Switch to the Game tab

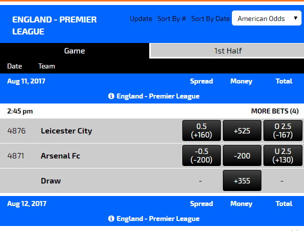[x=75, y=50]
